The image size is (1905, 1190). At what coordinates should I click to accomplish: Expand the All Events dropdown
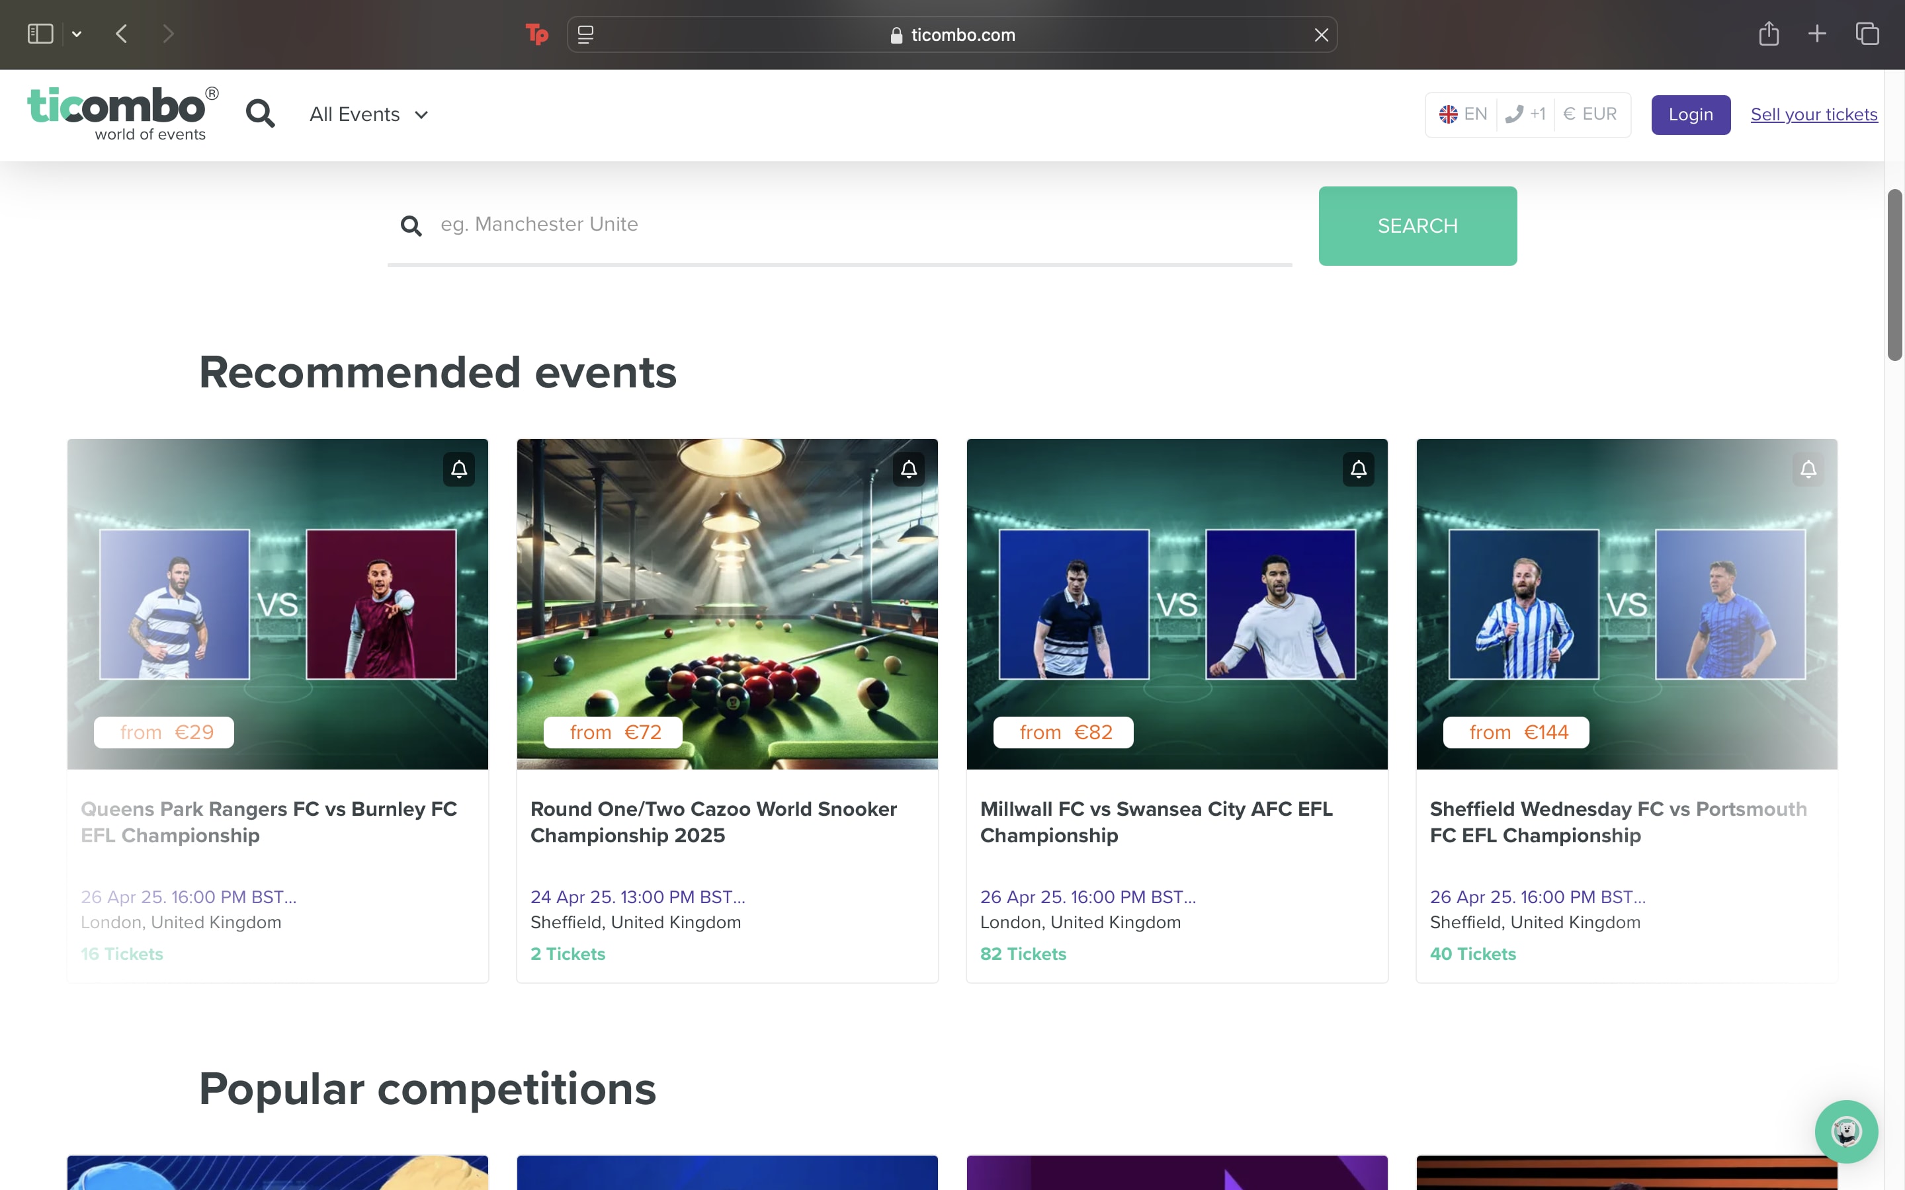pos(368,115)
